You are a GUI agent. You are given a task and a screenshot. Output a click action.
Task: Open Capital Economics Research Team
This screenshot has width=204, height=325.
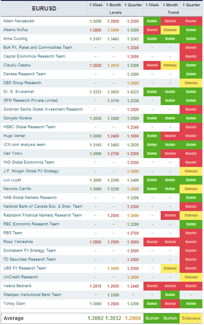pos(34,56)
